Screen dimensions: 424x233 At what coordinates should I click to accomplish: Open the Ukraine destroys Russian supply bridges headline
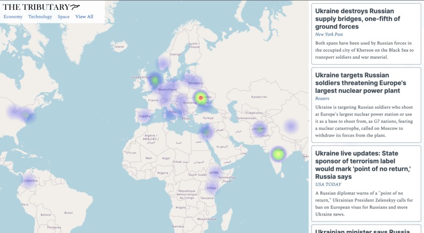tap(357, 19)
